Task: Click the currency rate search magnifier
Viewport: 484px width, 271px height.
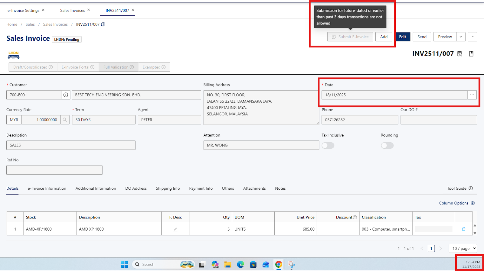Action: pyautogui.click(x=65, y=120)
